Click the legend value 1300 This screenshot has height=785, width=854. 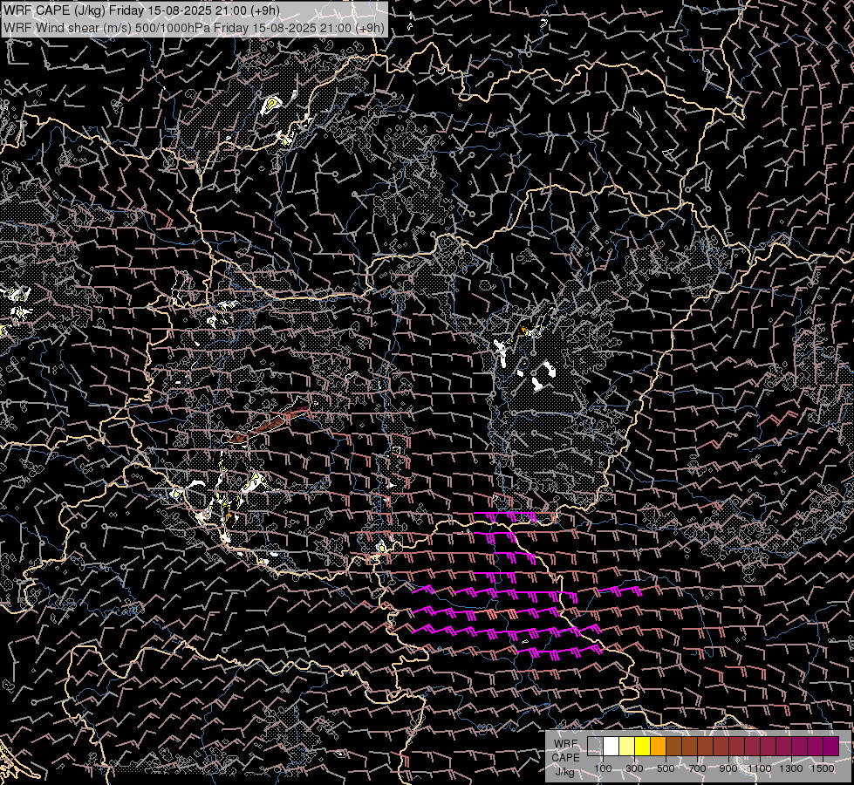(x=791, y=768)
